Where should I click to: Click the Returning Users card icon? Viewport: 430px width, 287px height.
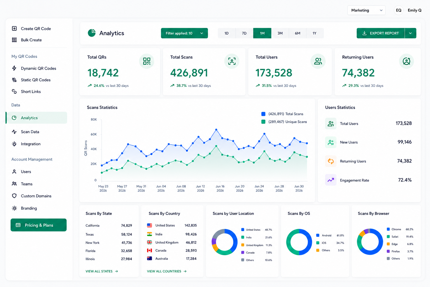tap(406, 61)
